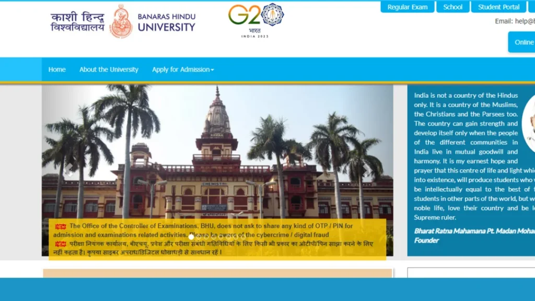
Task: Click the red NEW badge on Hindi notice
Action: [x=61, y=244]
